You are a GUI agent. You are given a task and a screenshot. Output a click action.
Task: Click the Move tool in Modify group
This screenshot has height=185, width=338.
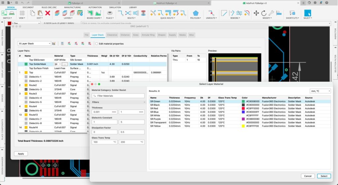[x=256, y=13]
